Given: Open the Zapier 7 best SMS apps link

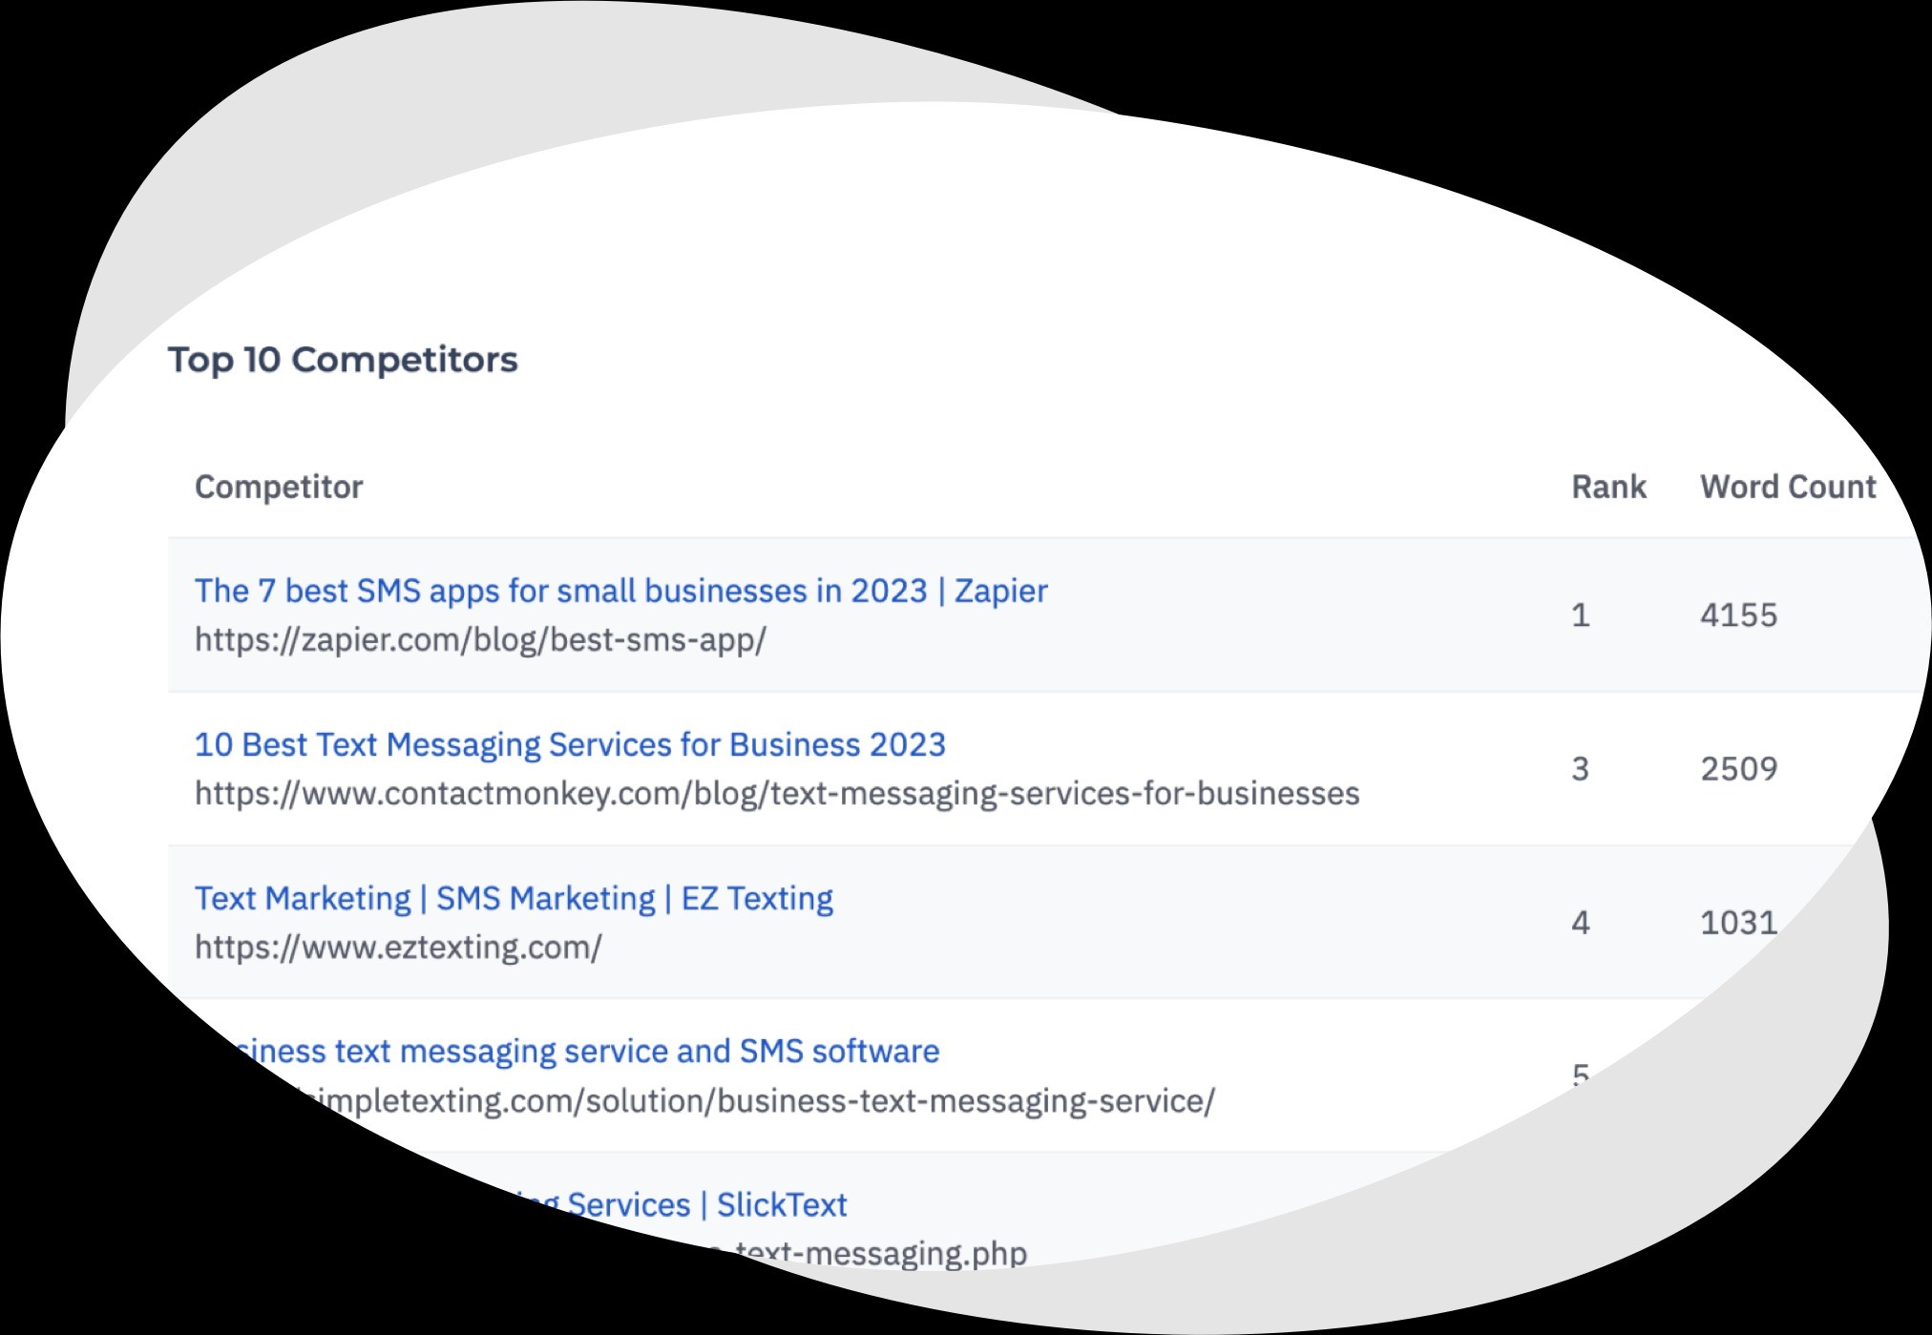Looking at the screenshot, I should [x=620, y=592].
